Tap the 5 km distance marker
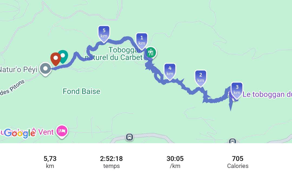The height and width of the screenshot is (179, 292). pyautogui.click(x=104, y=34)
